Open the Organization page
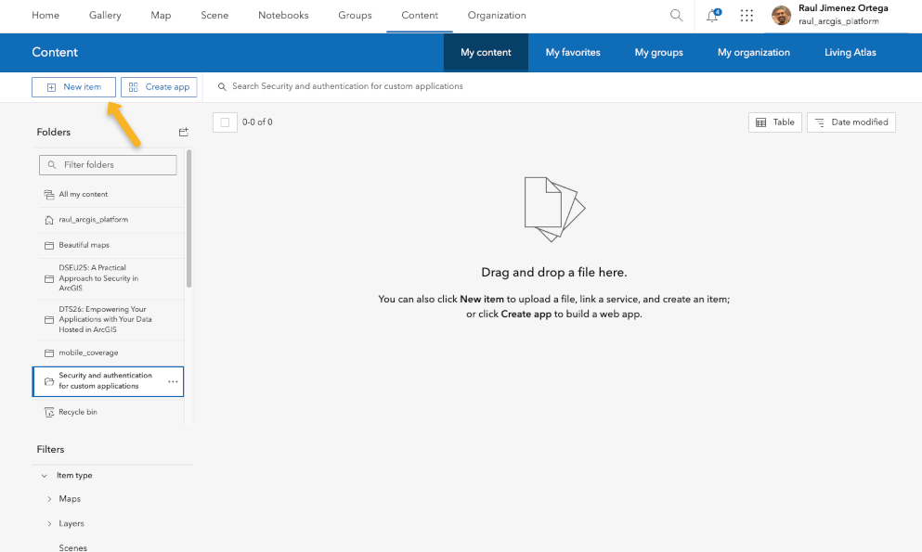 coord(497,15)
